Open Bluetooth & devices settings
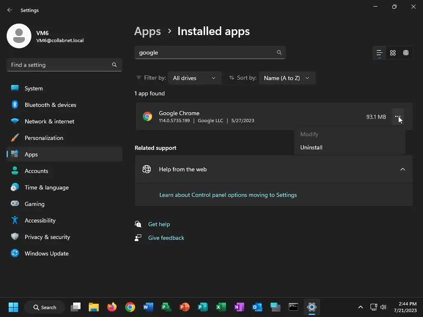423x317 pixels. pyautogui.click(x=64, y=105)
